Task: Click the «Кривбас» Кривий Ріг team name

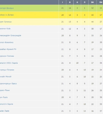Action: coord(8,49)
